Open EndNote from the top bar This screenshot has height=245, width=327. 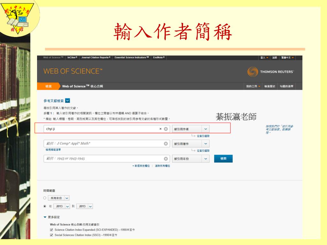click(x=159, y=57)
